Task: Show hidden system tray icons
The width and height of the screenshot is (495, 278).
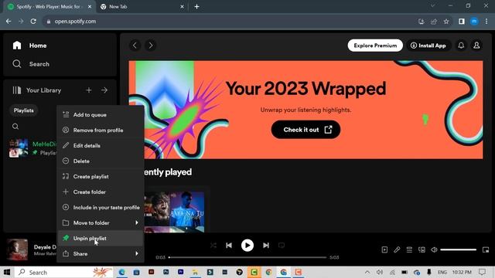Action: click(x=367, y=272)
